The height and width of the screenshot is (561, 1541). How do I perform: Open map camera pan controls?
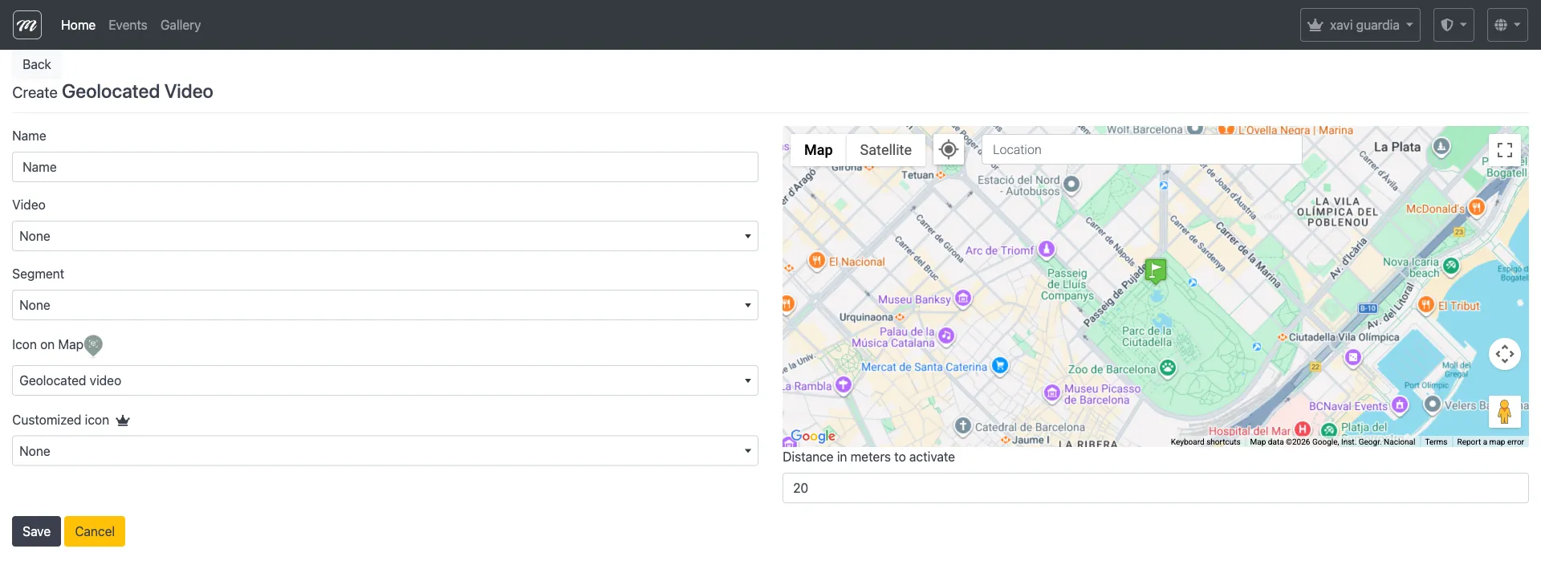pos(1505,354)
